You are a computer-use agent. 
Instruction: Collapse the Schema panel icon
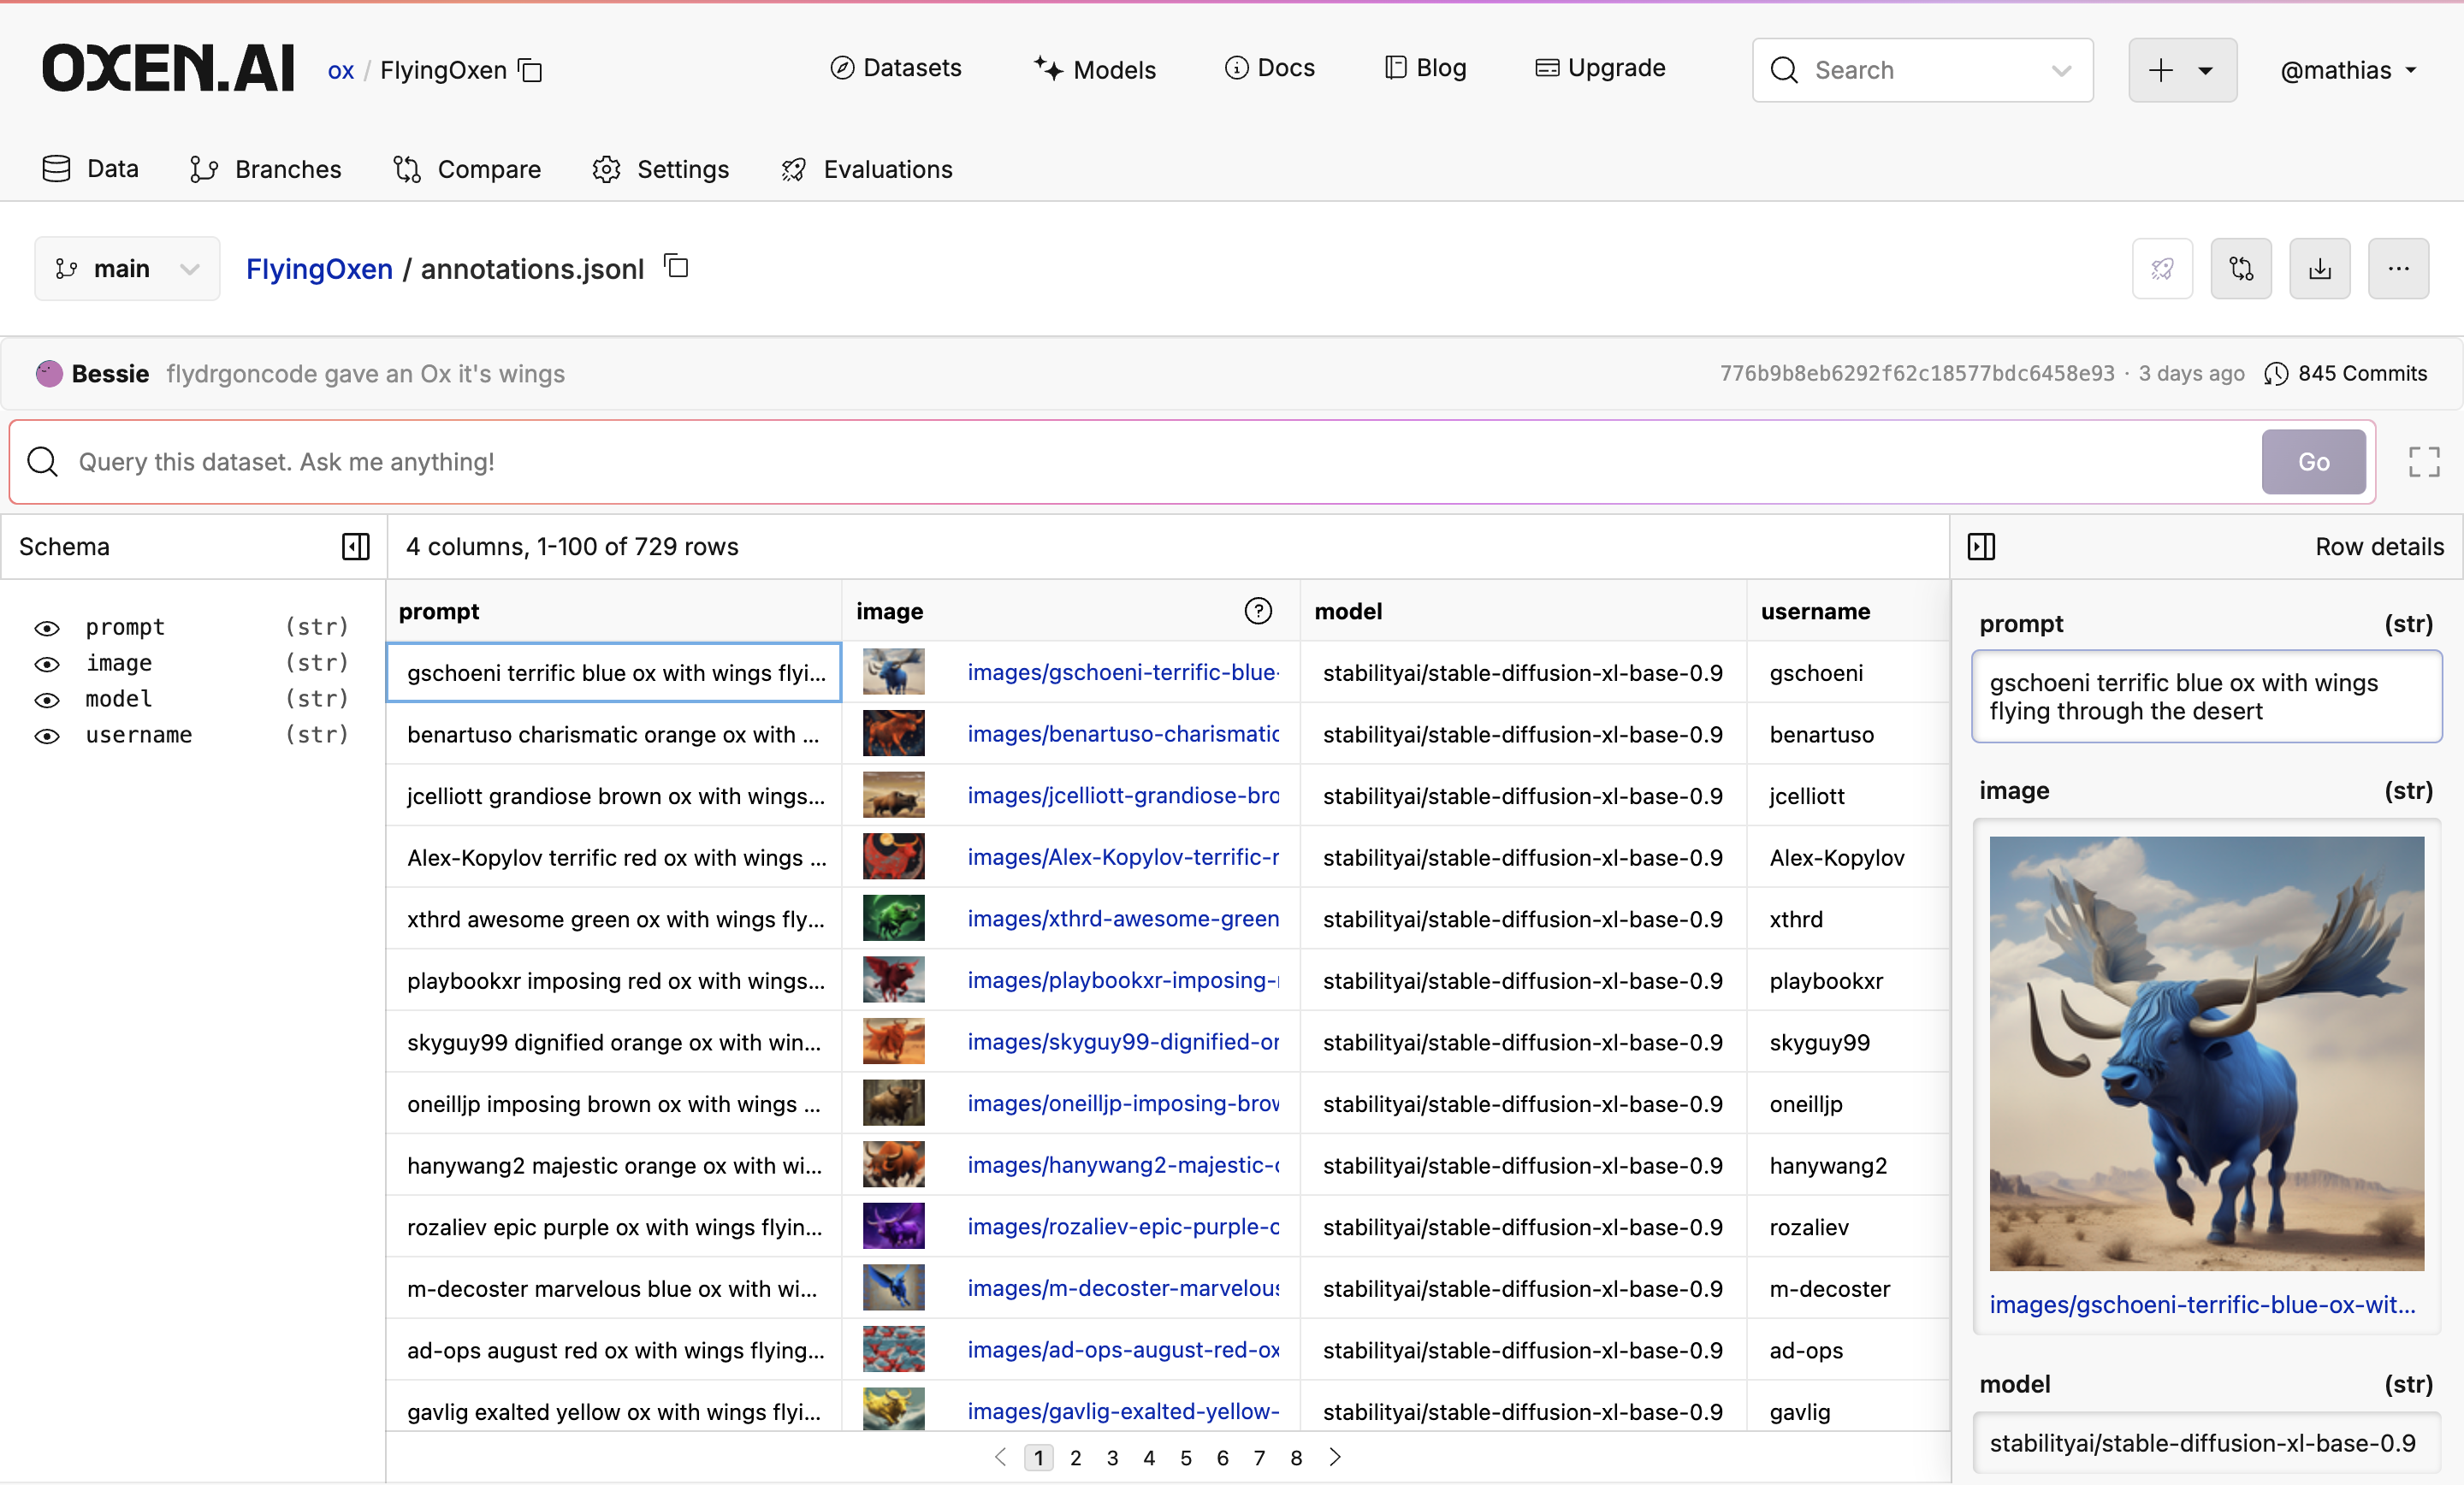355,546
